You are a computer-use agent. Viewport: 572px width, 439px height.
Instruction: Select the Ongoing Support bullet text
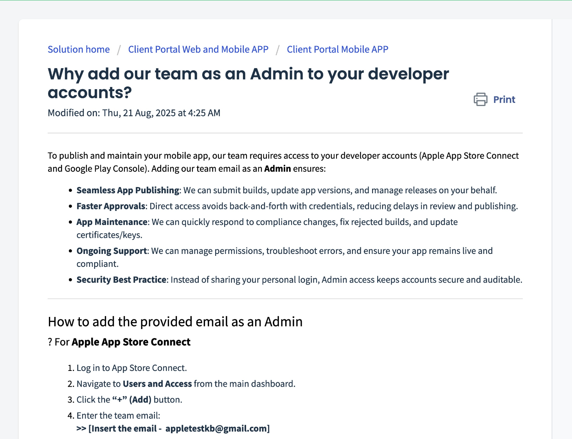284,257
